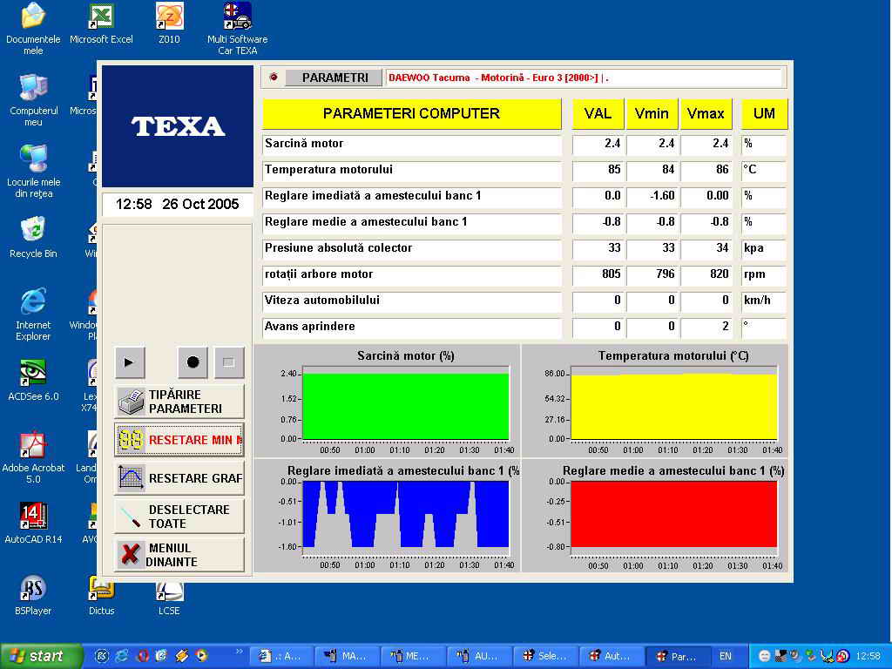This screenshot has height=669, width=892.
Task: Launch AutoCAD R14 desktop shortcut
Action: [x=33, y=524]
